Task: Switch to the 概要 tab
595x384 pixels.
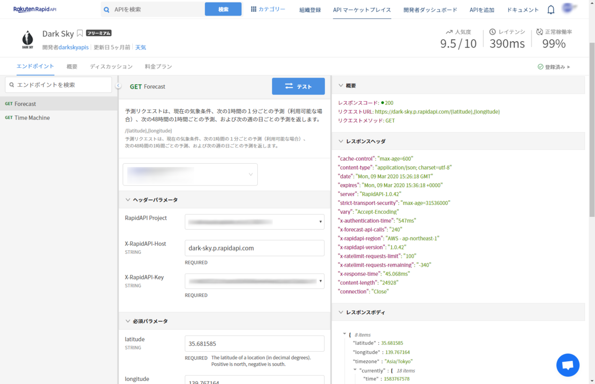Action: click(x=72, y=66)
